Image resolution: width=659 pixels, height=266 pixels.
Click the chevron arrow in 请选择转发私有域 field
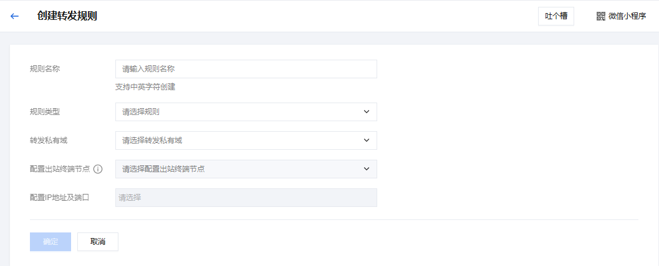pos(366,140)
